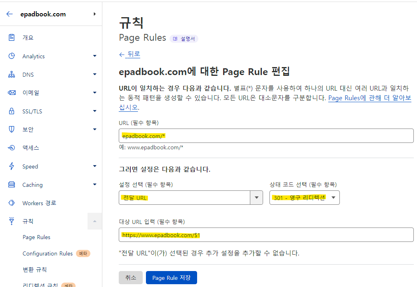417x287 pixels.
Task: Click the 개요 clipboard icon
Action: (12, 38)
